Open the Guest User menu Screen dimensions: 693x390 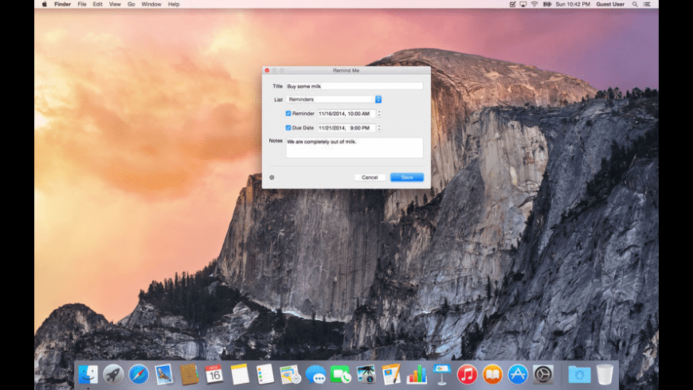point(610,4)
